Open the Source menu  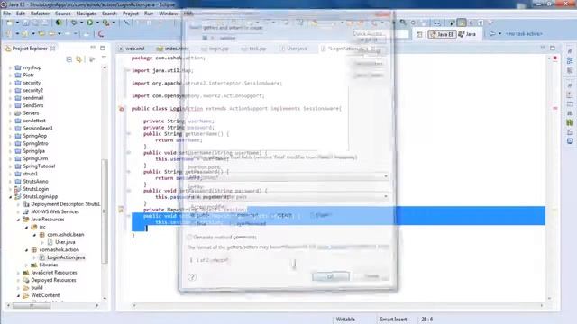tap(63, 13)
